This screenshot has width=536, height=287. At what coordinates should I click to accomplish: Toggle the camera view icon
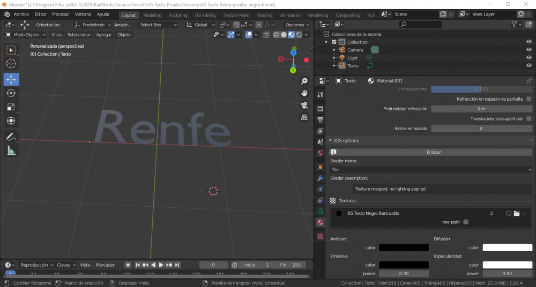[304, 105]
